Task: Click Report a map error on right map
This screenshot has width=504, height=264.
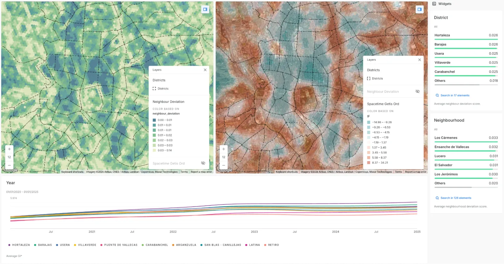Action: 415,172
